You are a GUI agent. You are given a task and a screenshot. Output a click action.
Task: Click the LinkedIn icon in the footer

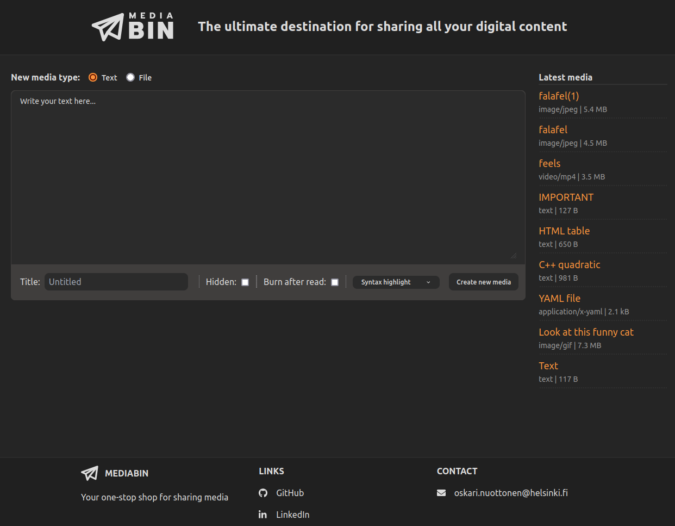(x=263, y=514)
